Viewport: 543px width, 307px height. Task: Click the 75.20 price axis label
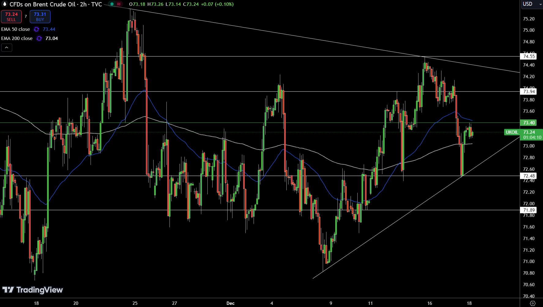529,19
